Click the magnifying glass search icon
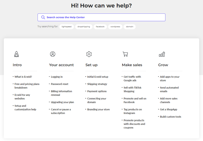 (43, 17)
